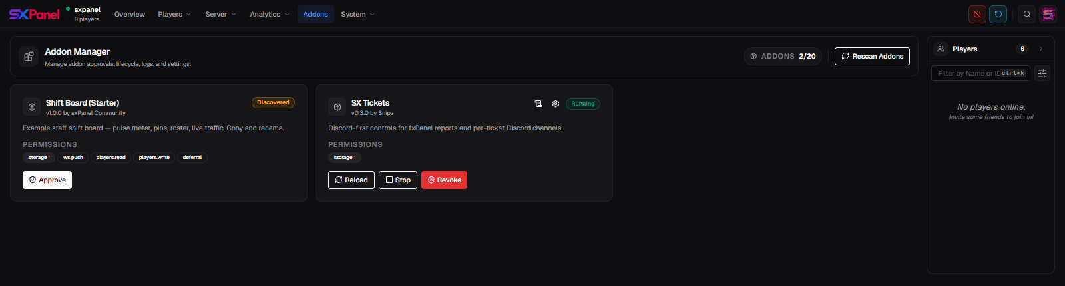This screenshot has width=1065, height=286.
Task: Open the System dropdown menu
Action: 358,14
